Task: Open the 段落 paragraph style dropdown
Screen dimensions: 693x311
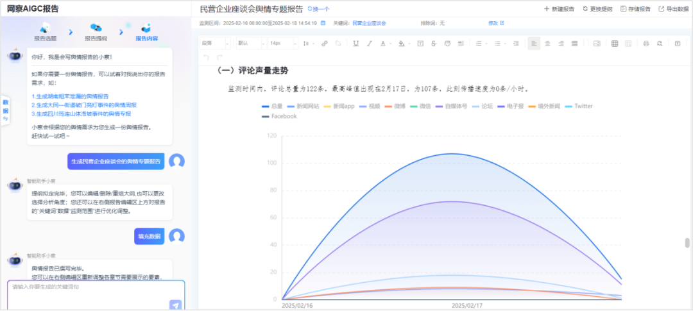Action: click(215, 44)
